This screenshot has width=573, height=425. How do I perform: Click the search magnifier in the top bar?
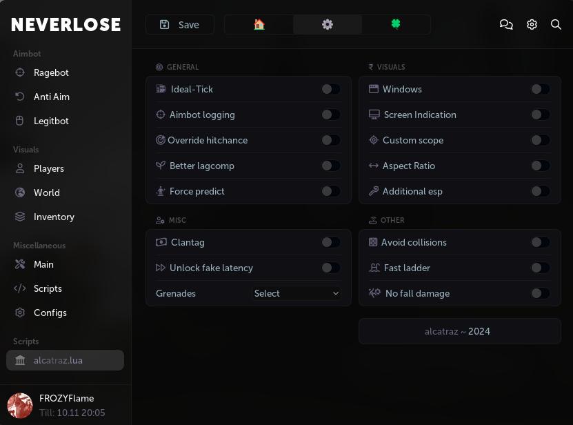pyautogui.click(x=556, y=24)
